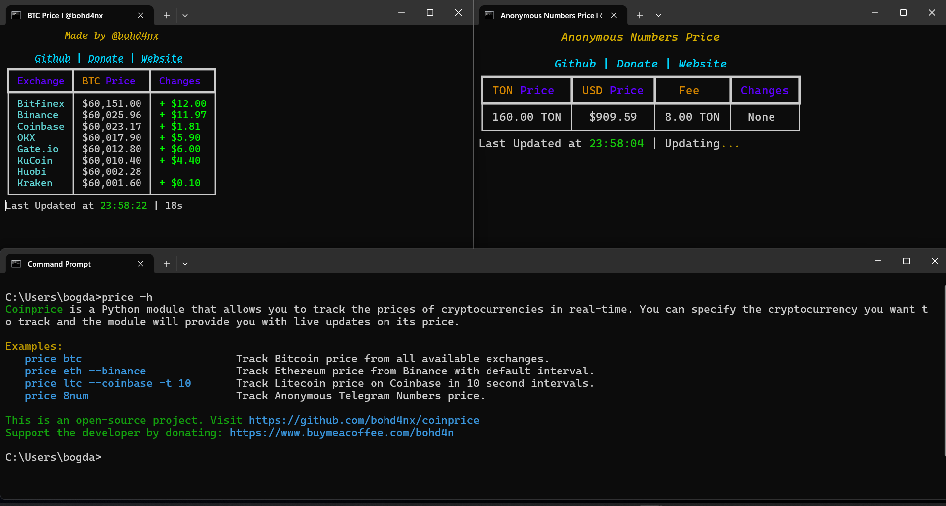This screenshot has height=506, width=946.
Task: Open the Github link in BTC window
Action: [53, 58]
